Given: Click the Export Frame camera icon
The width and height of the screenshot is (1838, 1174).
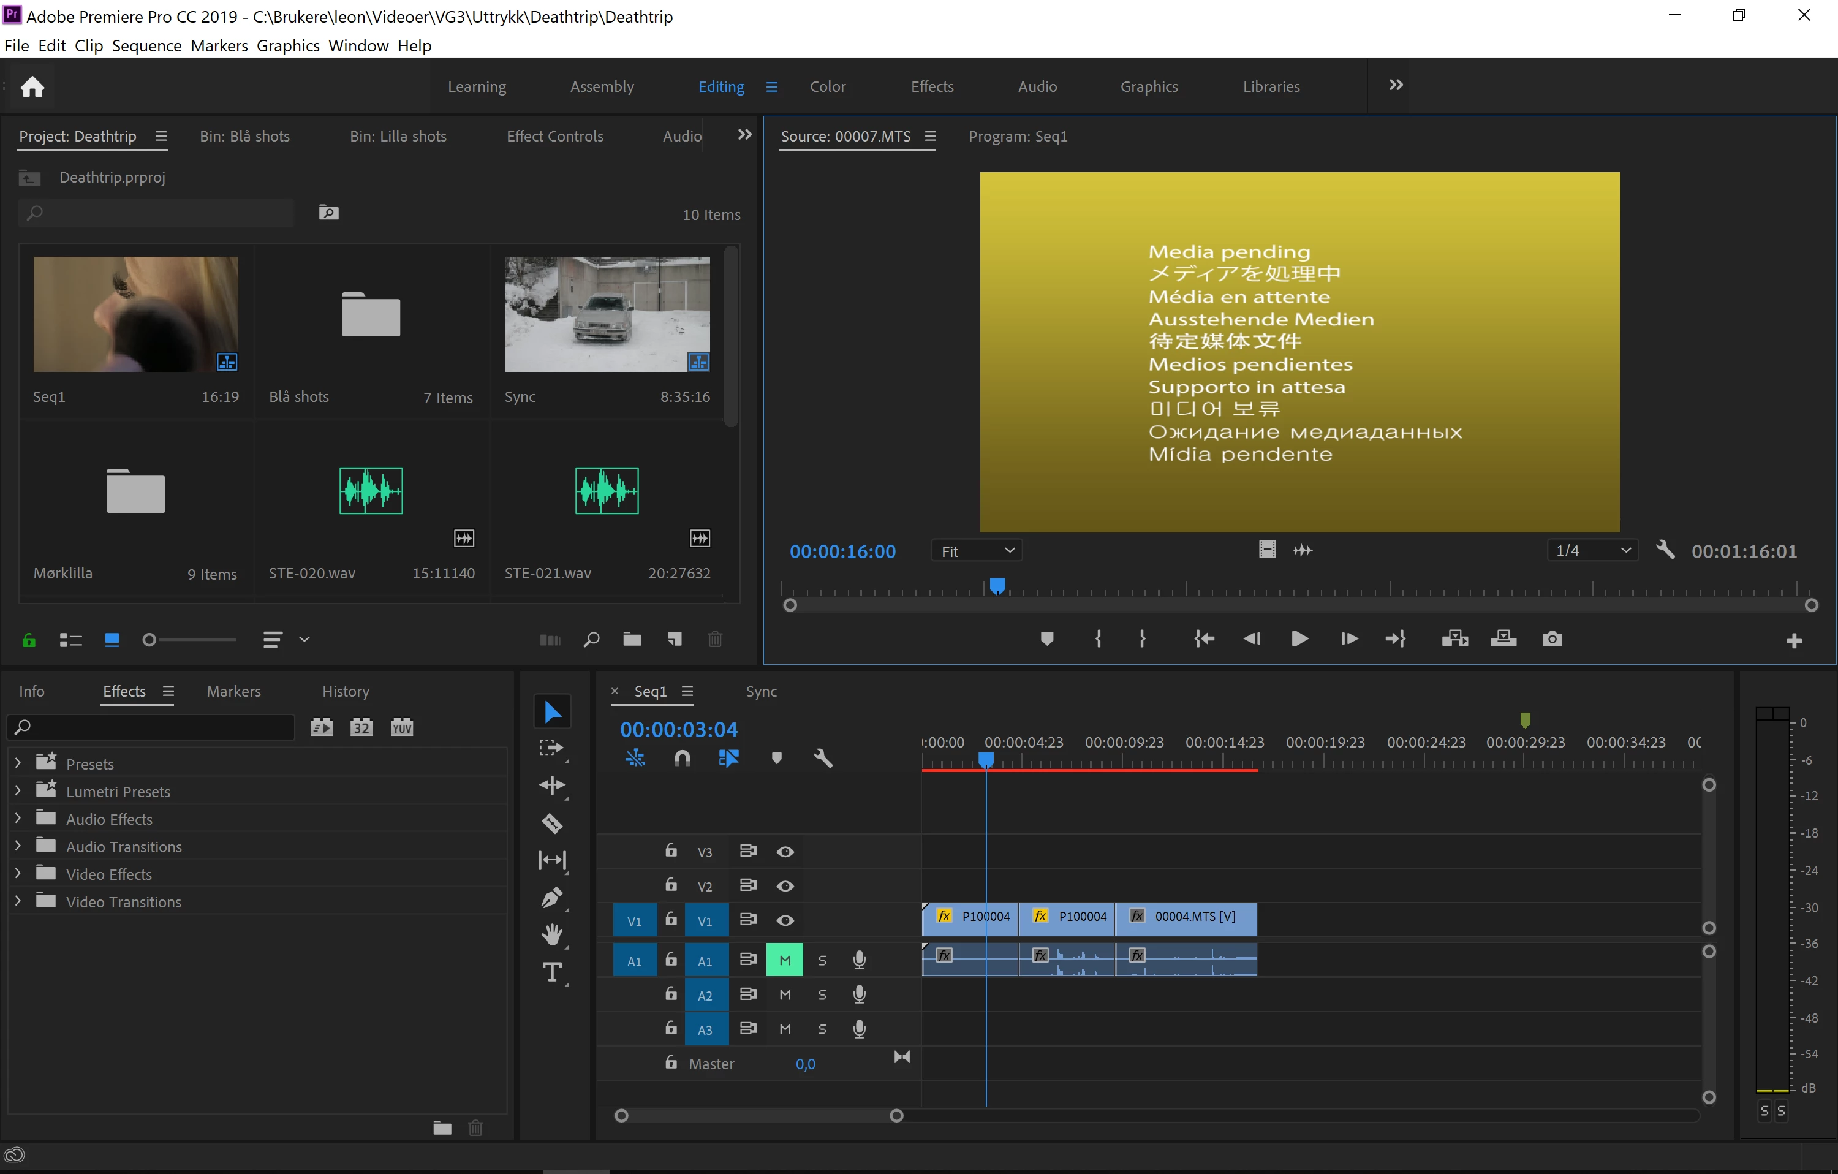Looking at the screenshot, I should 1552,639.
